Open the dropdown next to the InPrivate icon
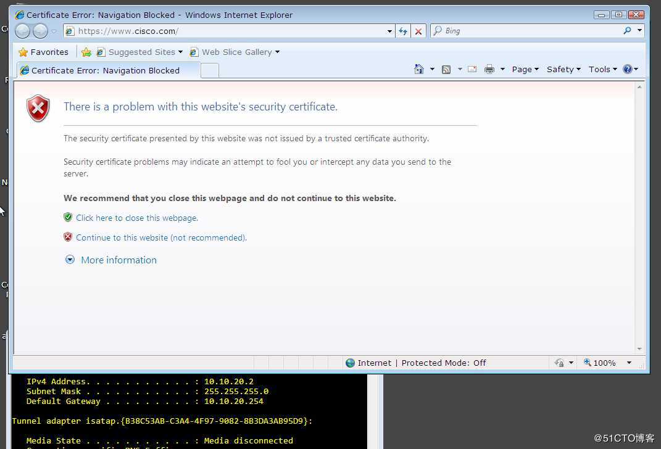 click(572, 363)
